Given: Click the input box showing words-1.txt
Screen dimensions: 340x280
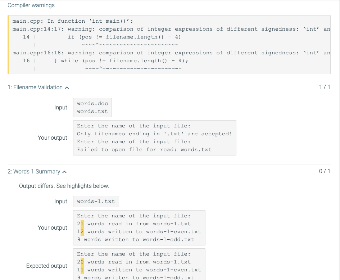Looking at the screenshot, I should 96,201.
